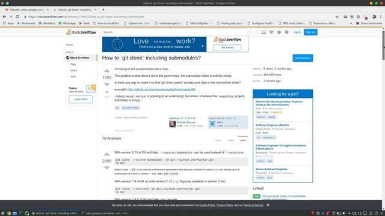This screenshot has width=385, height=216.
Task: Select Jobs in the left sidebar
Action: tap(73, 76)
